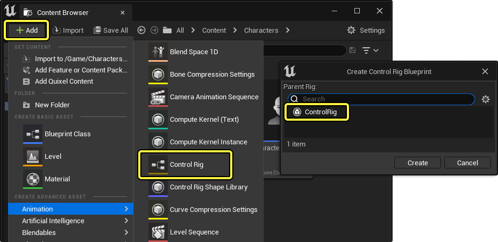Click the Camera Animation Sequence clapper icon
This screenshot has height=242, width=498.
(x=158, y=97)
